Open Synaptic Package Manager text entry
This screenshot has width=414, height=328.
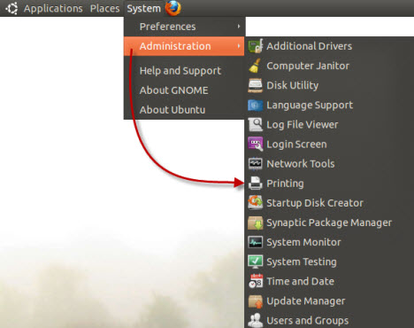(329, 223)
